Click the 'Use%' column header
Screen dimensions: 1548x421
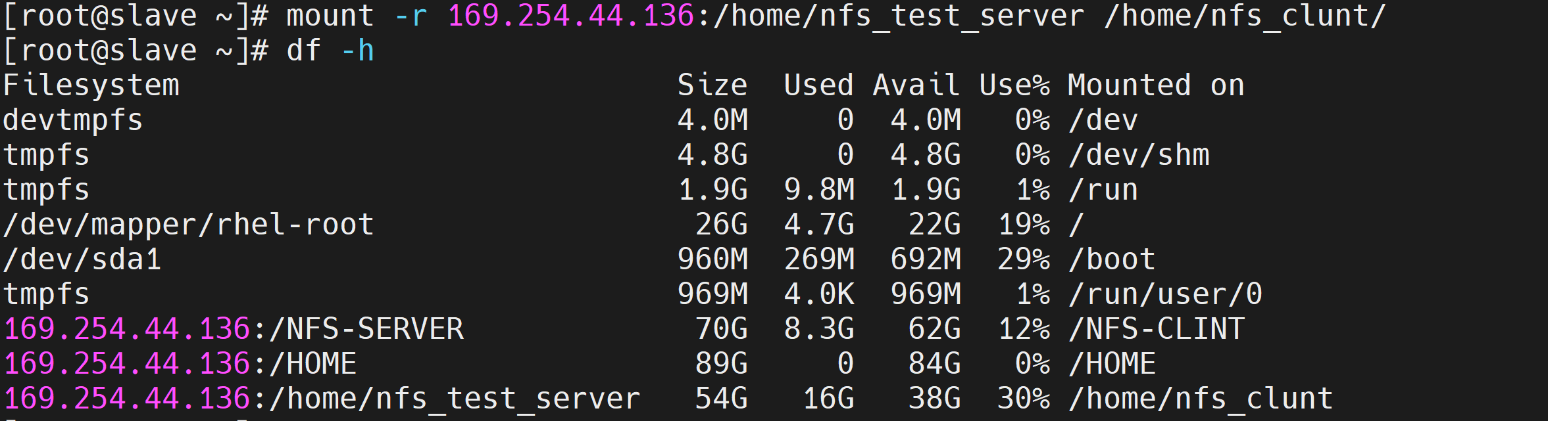pyautogui.click(x=1014, y=85)
